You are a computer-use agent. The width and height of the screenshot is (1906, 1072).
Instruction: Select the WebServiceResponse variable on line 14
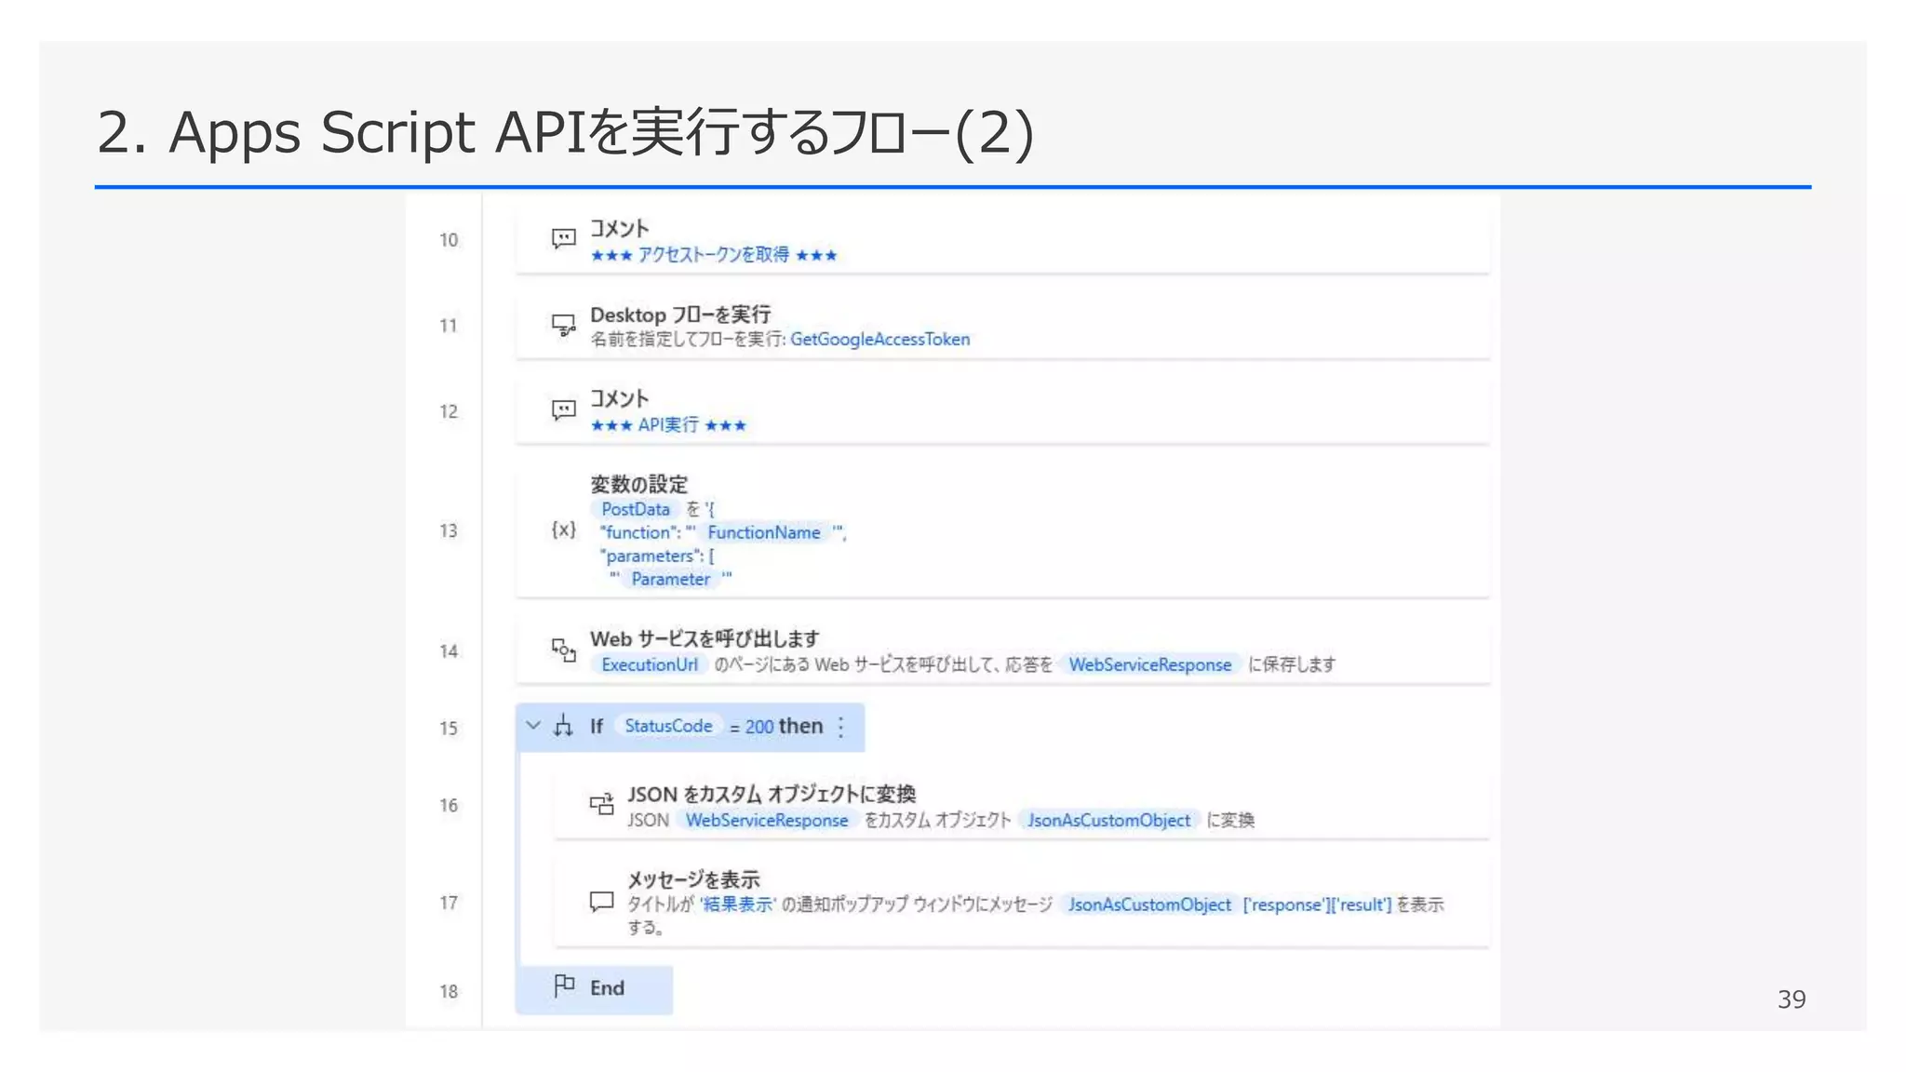[x=1149, y=664]
